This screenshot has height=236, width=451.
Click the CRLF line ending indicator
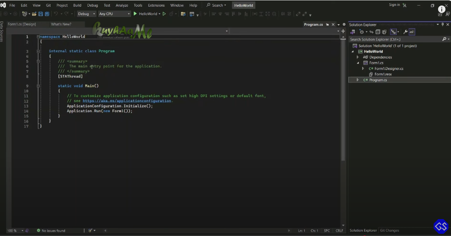coord(339,230)
